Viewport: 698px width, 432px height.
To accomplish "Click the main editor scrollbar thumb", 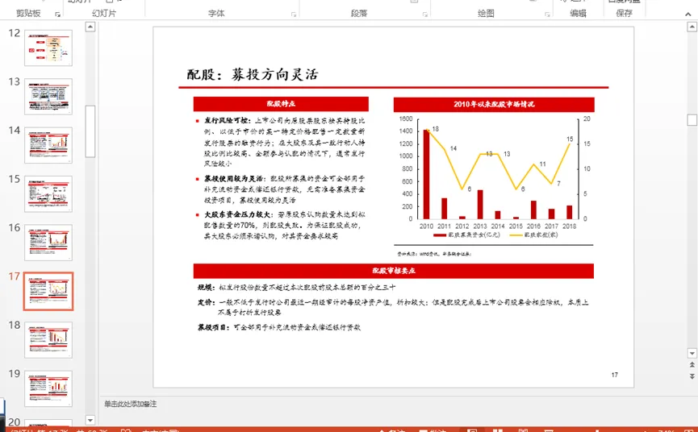I will click(x=692, y=119).
